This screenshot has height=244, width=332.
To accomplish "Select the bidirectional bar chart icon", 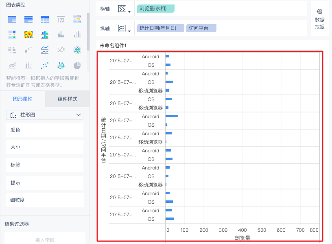I will [12, 50].
